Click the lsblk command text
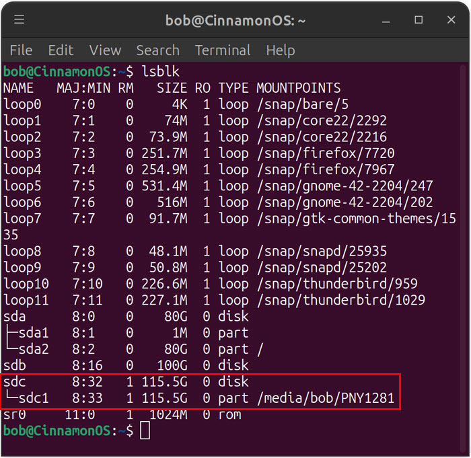 [x=160, y=72]
